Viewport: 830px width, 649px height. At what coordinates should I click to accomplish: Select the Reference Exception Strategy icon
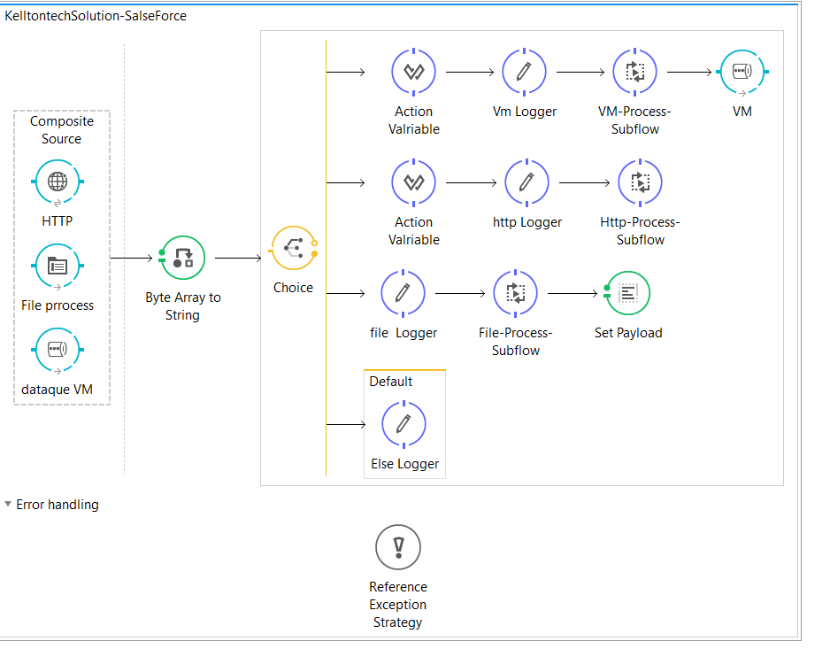coord(398,547)
